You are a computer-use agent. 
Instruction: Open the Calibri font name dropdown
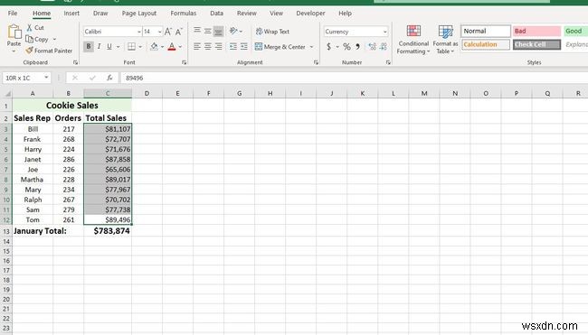[139, 32]
